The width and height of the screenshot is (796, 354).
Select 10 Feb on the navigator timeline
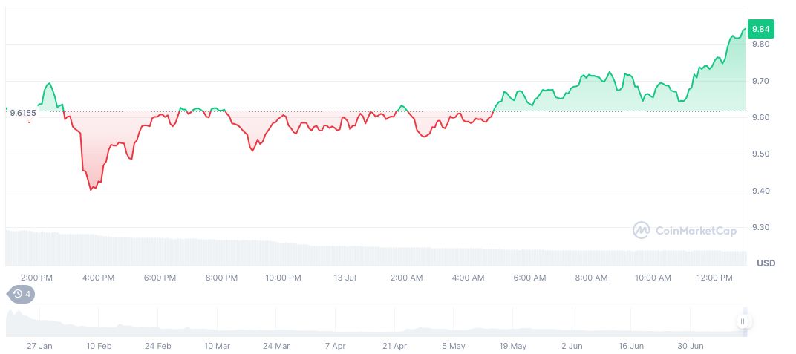pyautogui.click(x=99, y=346)
